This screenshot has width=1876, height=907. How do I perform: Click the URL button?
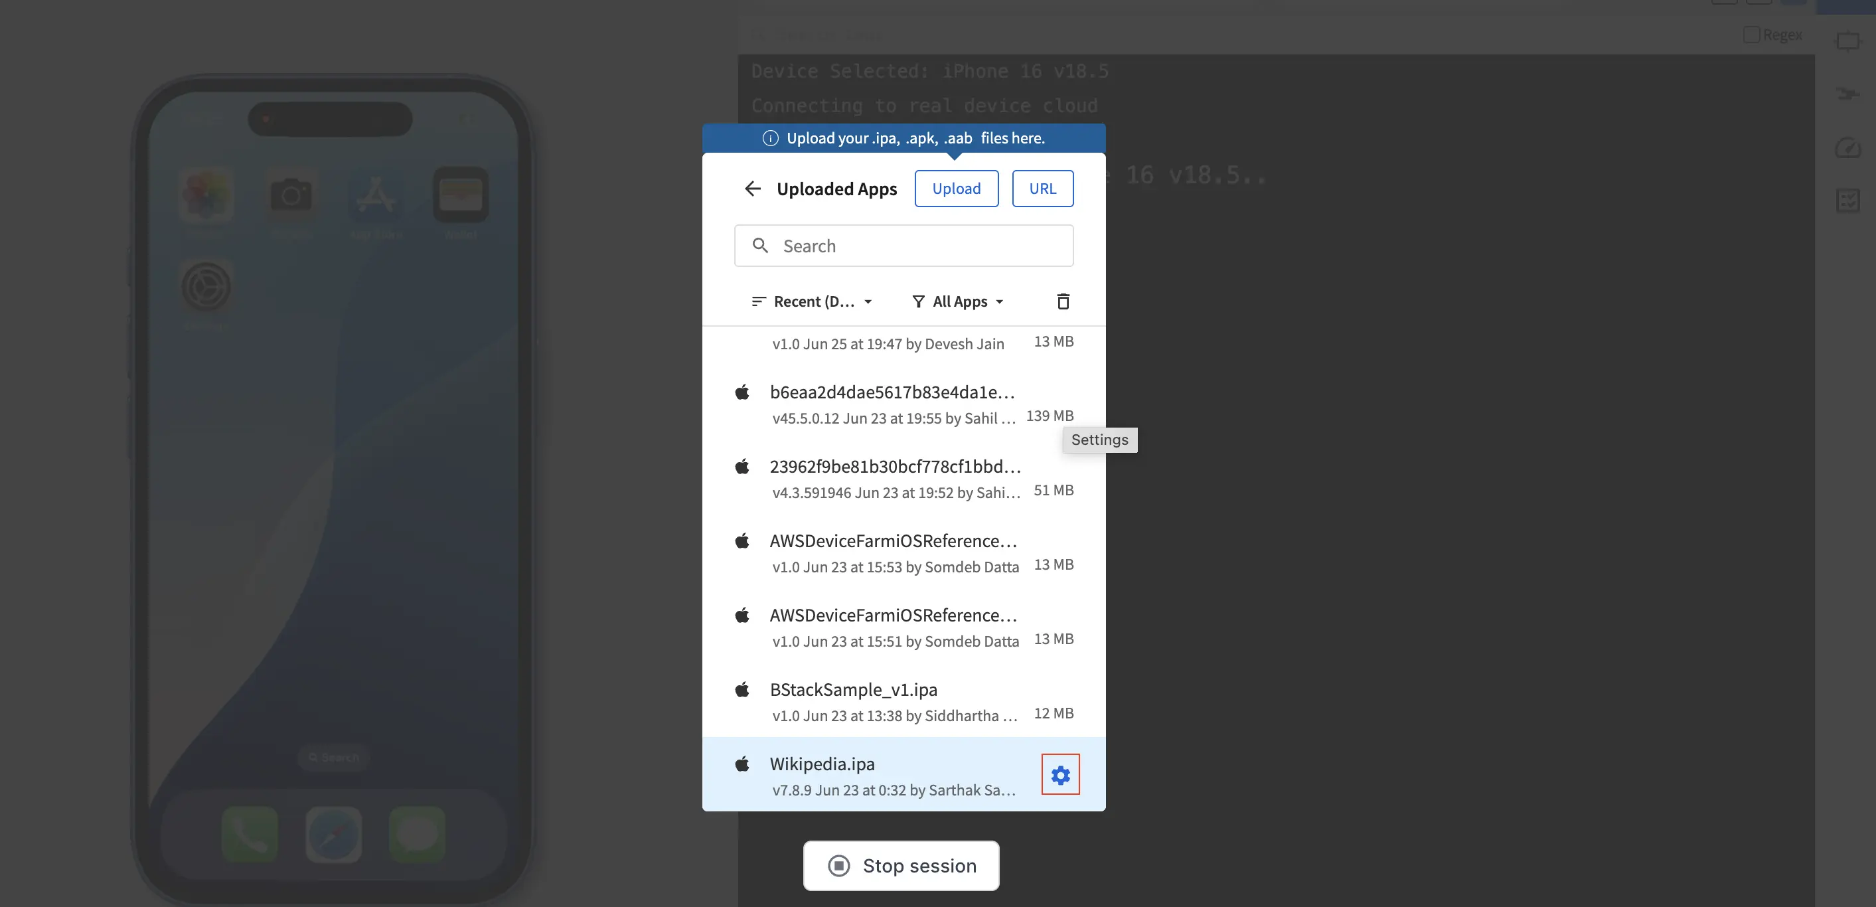1042,189
